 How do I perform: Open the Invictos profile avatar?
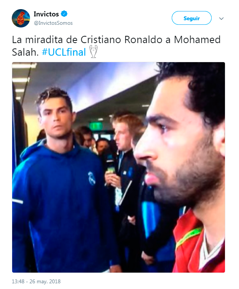click(21, 18)
